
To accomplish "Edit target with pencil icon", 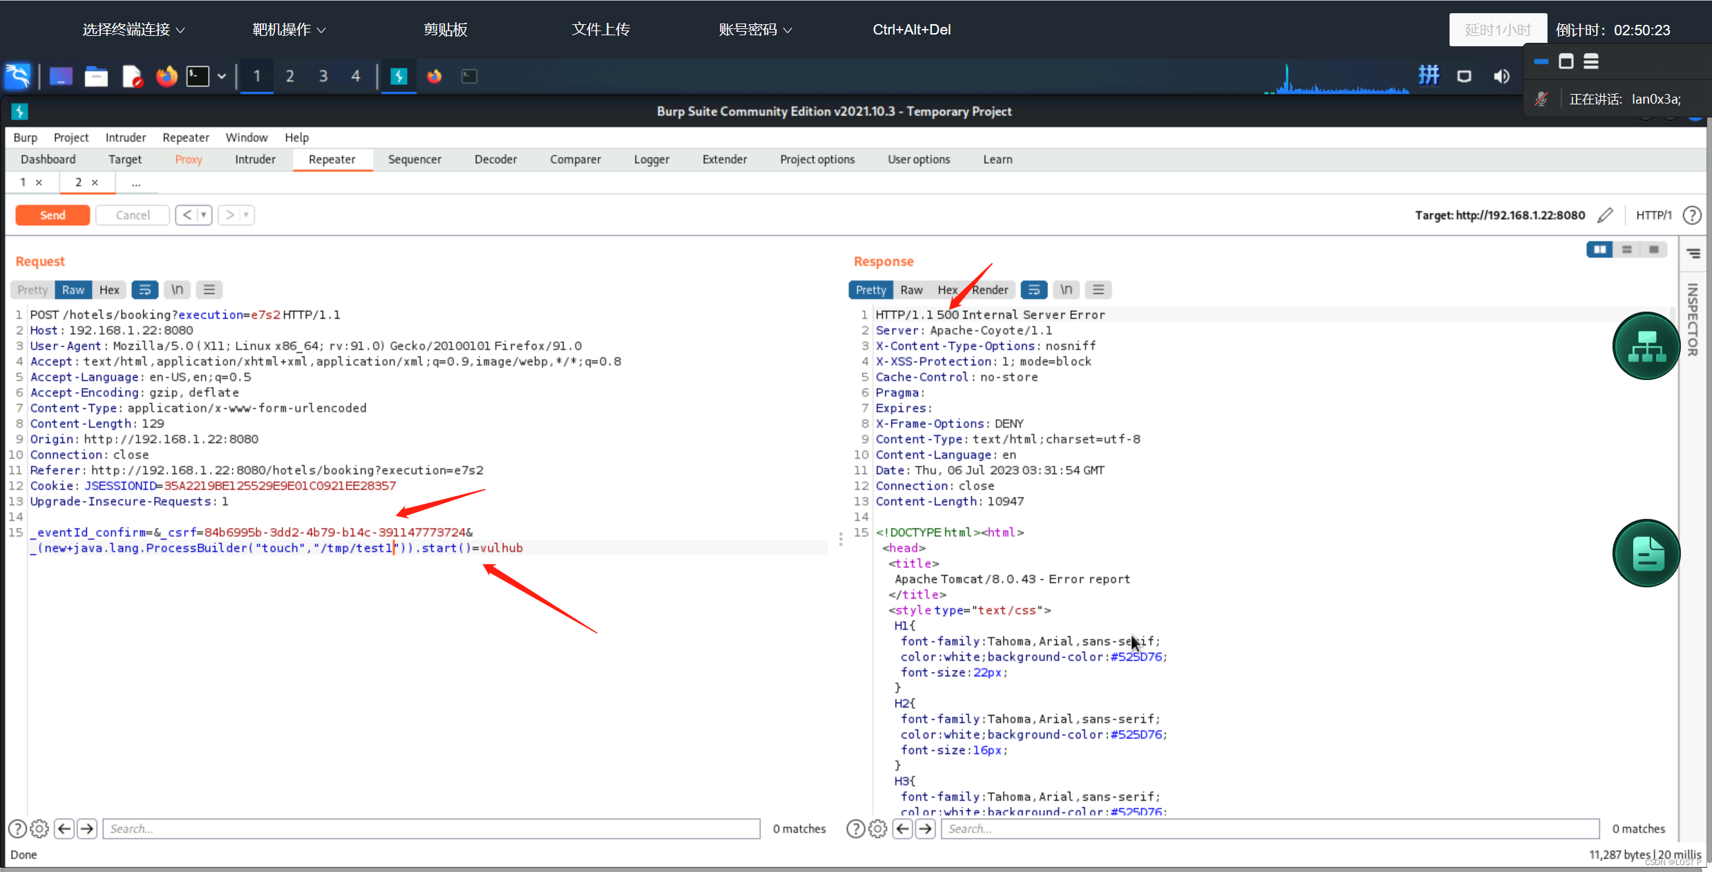I will [x=1606, y=215].
